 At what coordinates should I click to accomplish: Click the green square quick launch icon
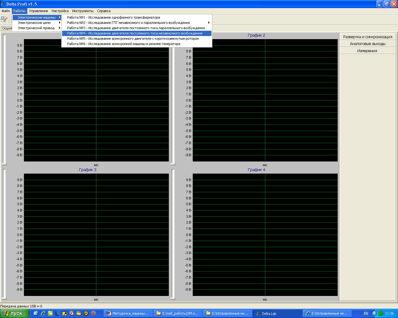(x=50, y=313)
